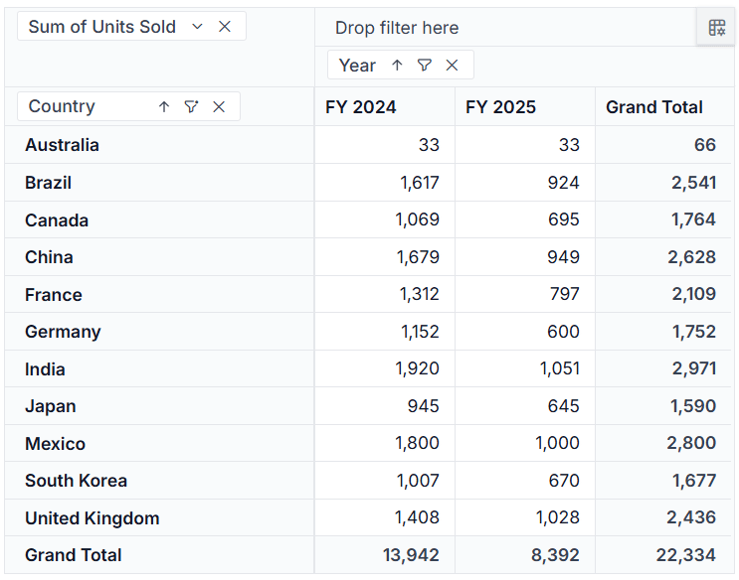This screenshot has width=739, height=580.
Task: Select the Brazil row header
Action: [159, 183]
